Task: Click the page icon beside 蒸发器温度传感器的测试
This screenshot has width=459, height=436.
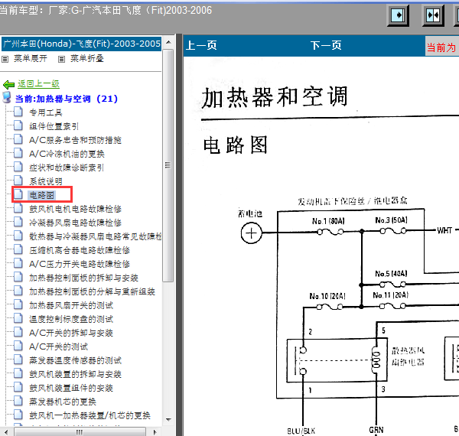Action: coord(18,359)
